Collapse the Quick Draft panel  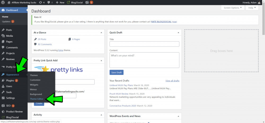click(178, 32)
